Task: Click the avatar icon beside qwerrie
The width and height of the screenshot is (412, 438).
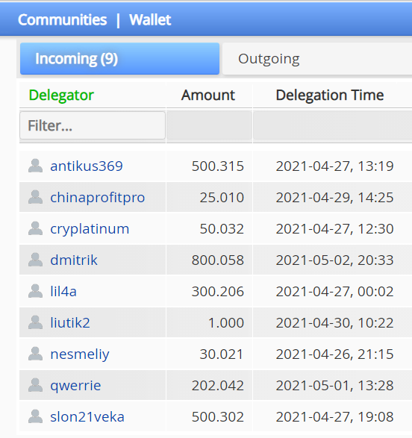Action: click(x=36, y=385)
